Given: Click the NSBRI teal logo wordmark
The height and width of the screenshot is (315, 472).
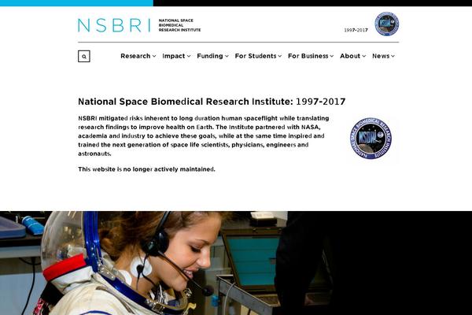Looking at the screenshot, I should [114, 25].
